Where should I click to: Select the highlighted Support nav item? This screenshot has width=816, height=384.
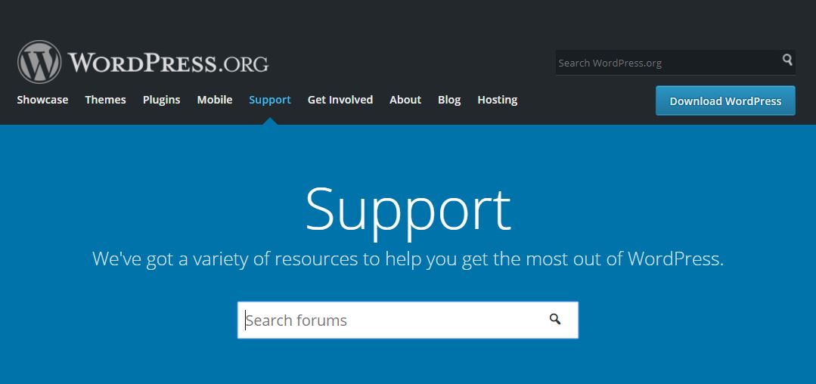269,100
